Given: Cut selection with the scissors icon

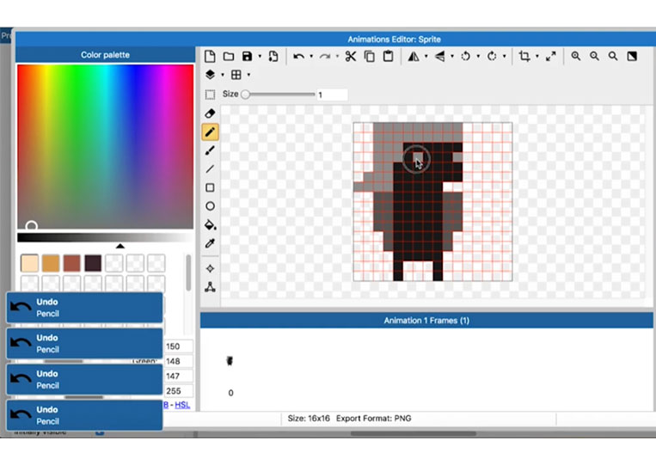Looking at the screenshot, I should [351, 56].
